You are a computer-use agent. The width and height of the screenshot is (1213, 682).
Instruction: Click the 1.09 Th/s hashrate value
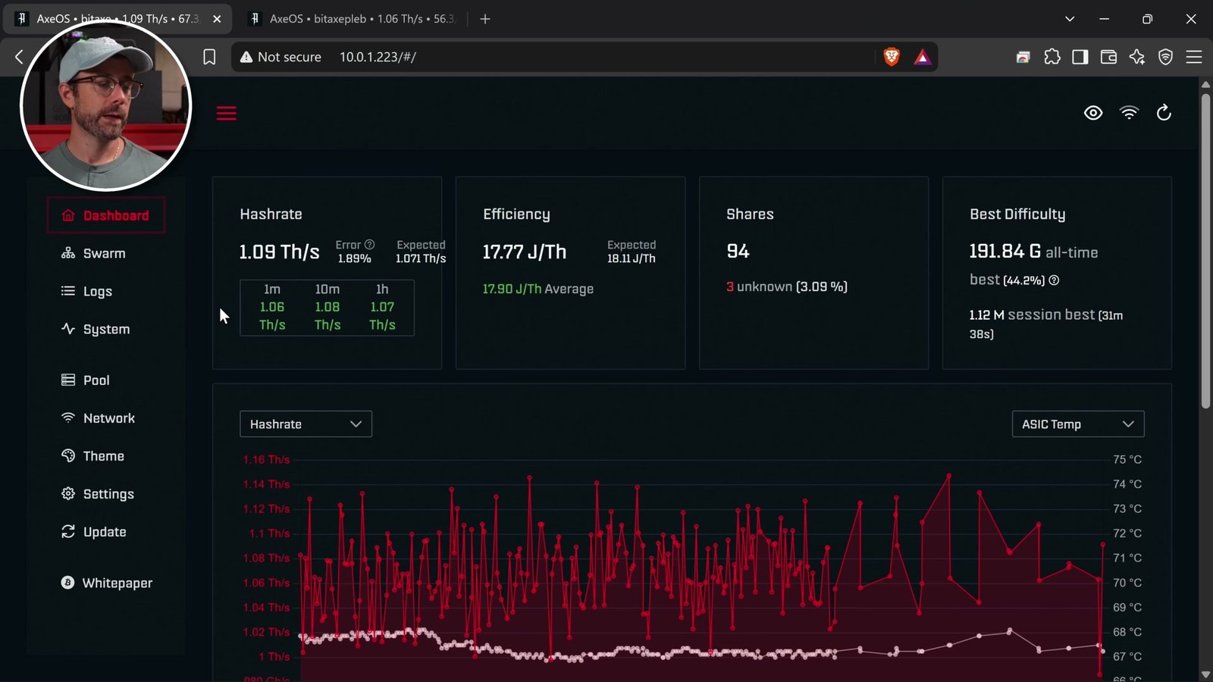(x=279, y=252)
